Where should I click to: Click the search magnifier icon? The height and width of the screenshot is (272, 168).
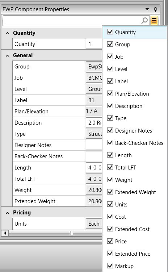point(144,21)
